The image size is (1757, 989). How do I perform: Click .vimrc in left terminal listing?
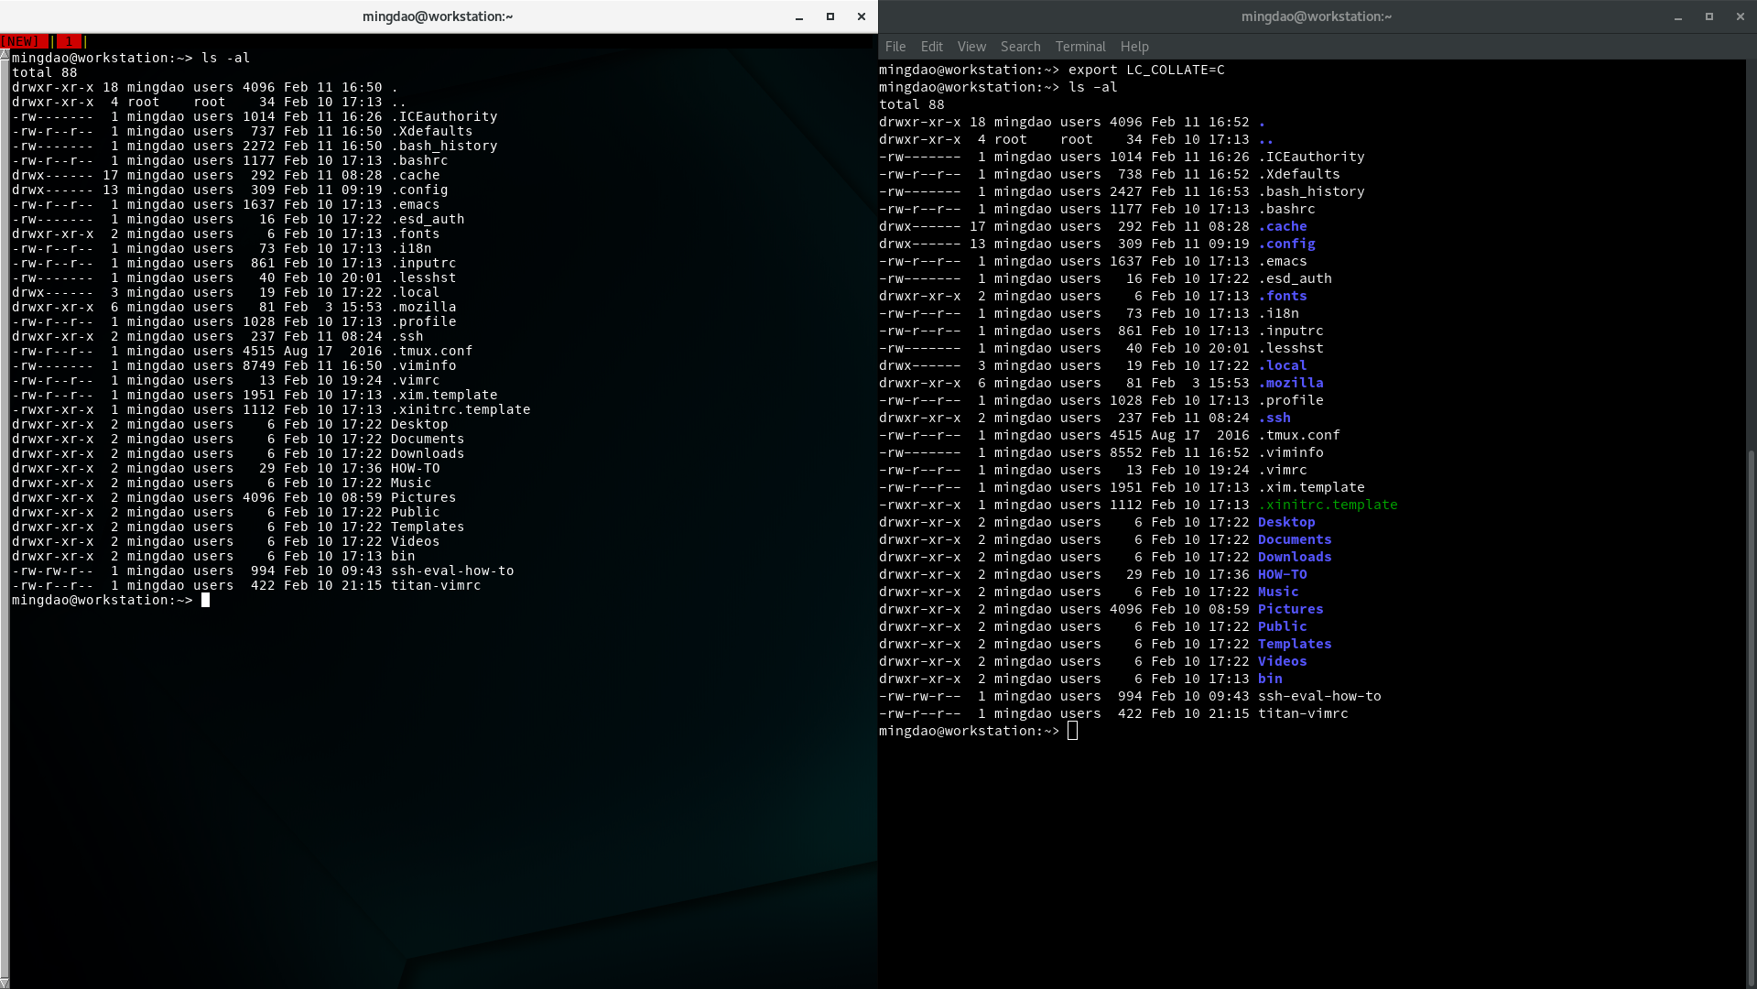click(x=416, y=380)
